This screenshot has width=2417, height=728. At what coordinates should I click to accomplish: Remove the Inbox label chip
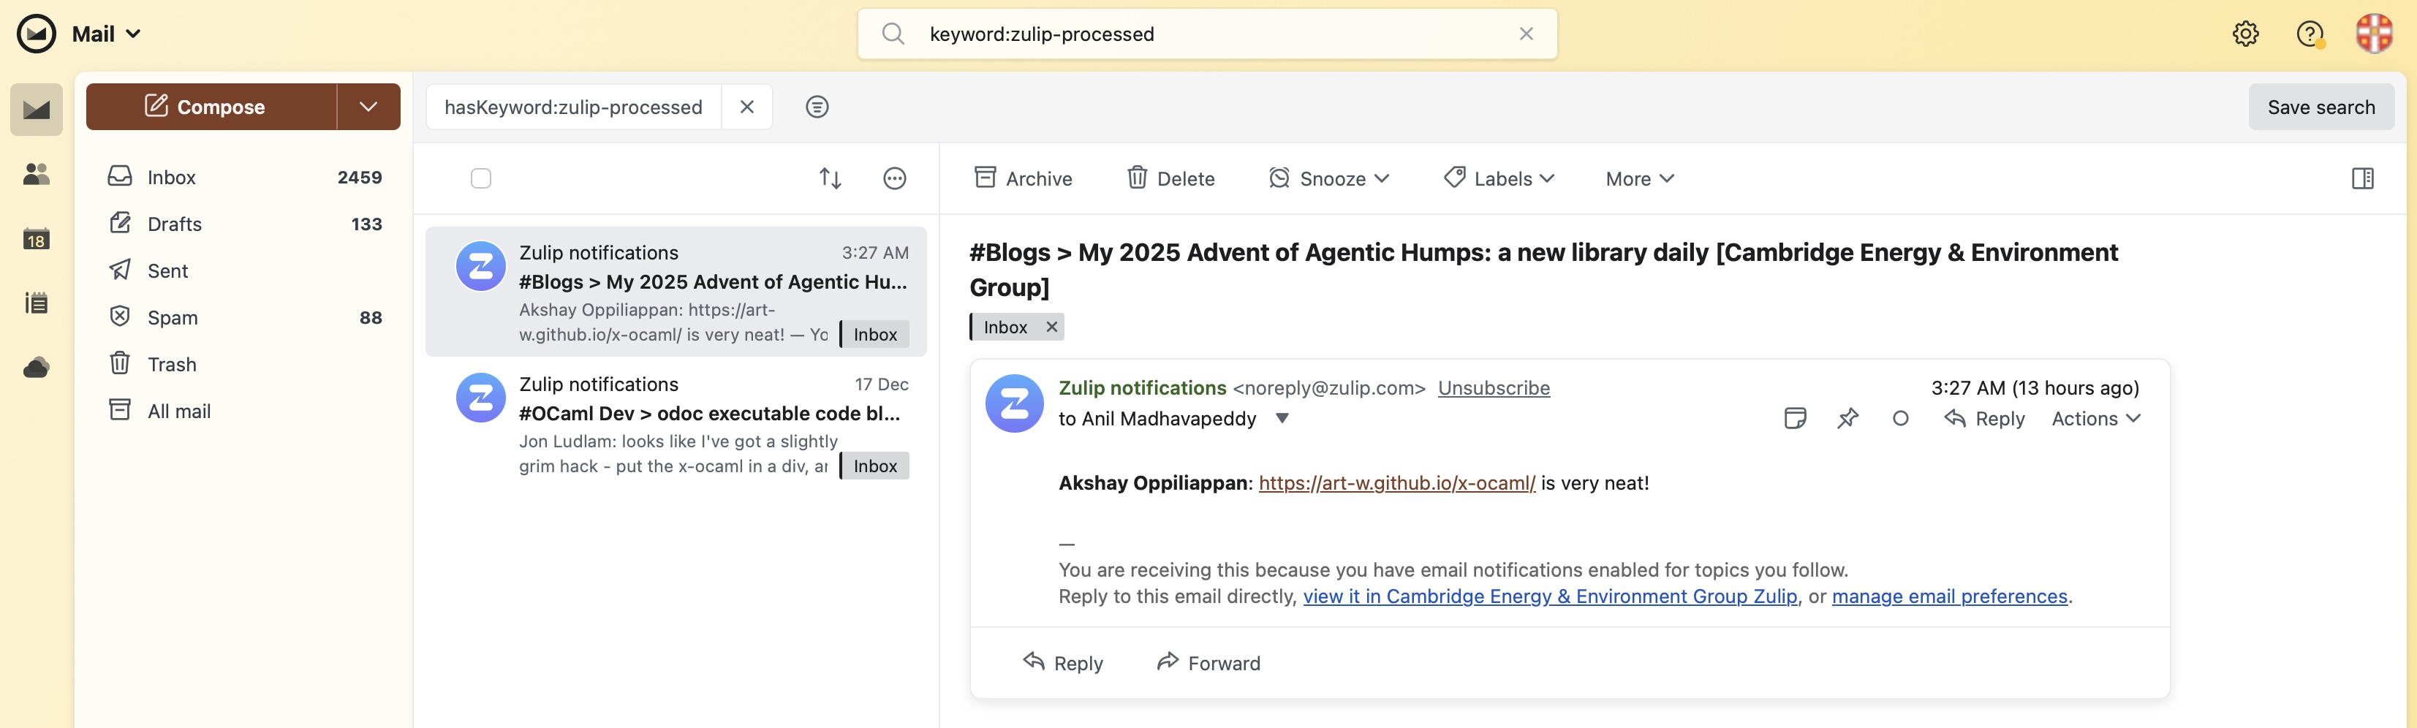pyautogui.click(x=1051, y=327)
